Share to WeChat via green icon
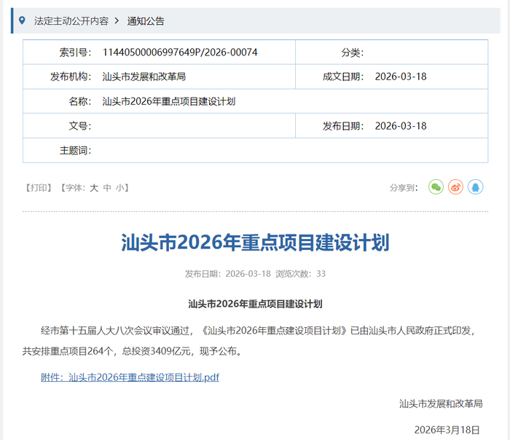510x440 pixels. click(x=436, y=187)
